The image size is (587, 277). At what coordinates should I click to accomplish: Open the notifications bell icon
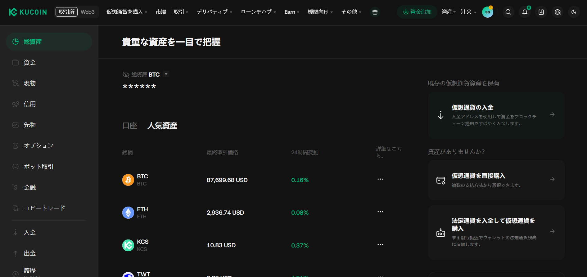pyautogui.click(x=525, y=12)
